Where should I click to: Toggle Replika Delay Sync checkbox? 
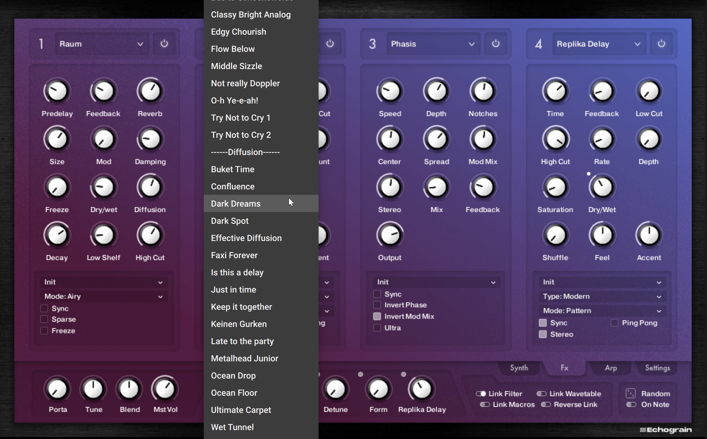(x=543, y=323)
